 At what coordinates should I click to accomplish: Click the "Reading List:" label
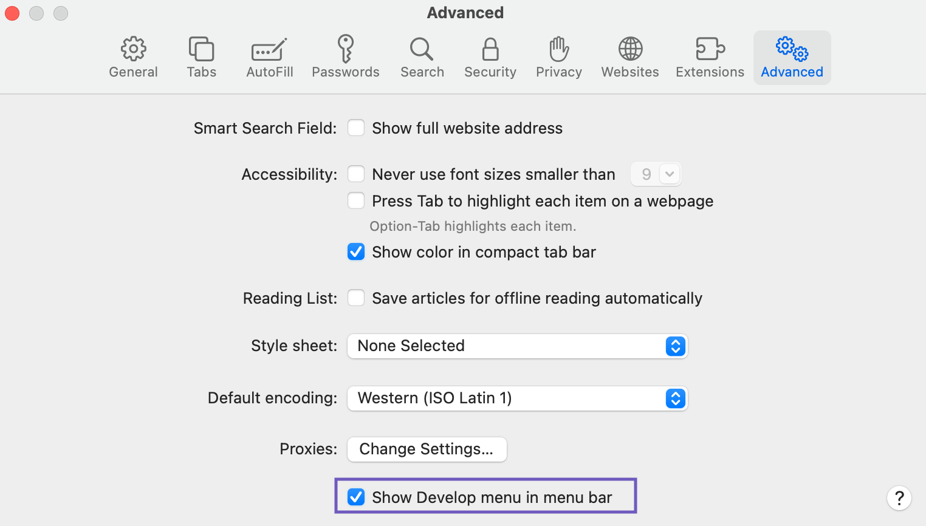290,298
